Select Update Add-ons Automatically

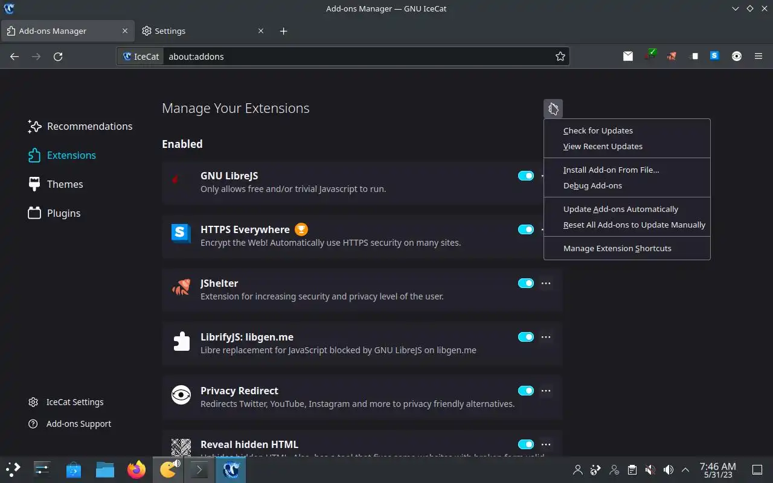coord(627,209)
